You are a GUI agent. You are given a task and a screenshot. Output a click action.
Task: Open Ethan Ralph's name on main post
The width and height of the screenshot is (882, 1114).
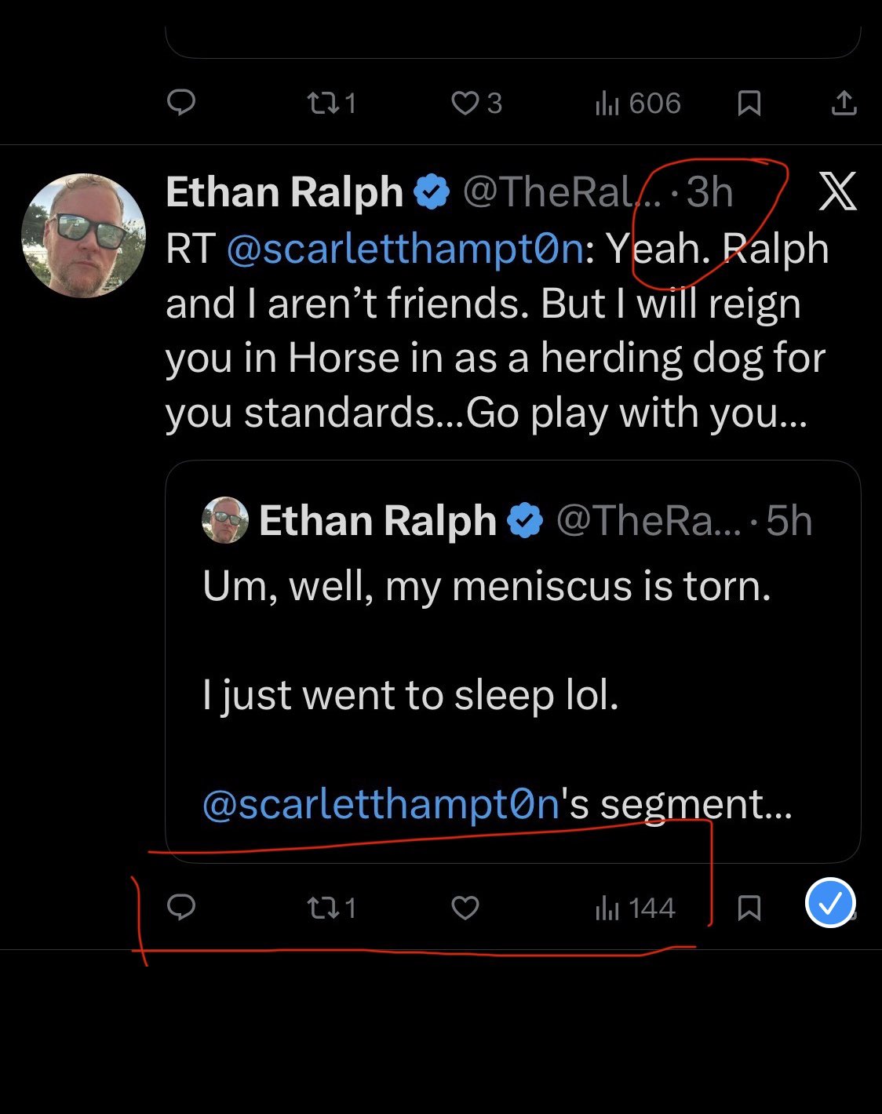point(284,192)
